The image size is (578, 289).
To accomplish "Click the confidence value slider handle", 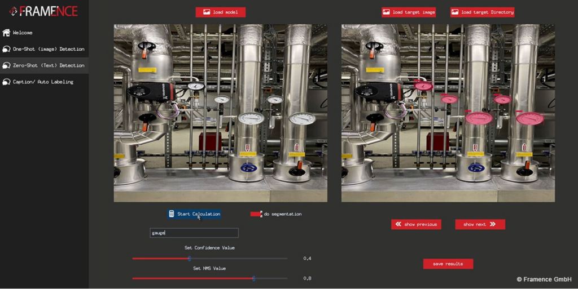I will [x=189, y=259].
